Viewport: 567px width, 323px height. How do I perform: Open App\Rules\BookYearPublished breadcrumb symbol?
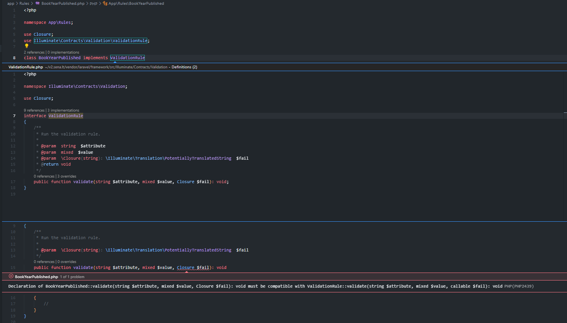click(x=136, y=3)
